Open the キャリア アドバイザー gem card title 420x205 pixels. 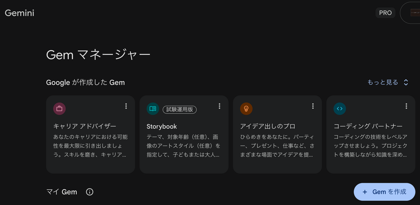point(85,126)
